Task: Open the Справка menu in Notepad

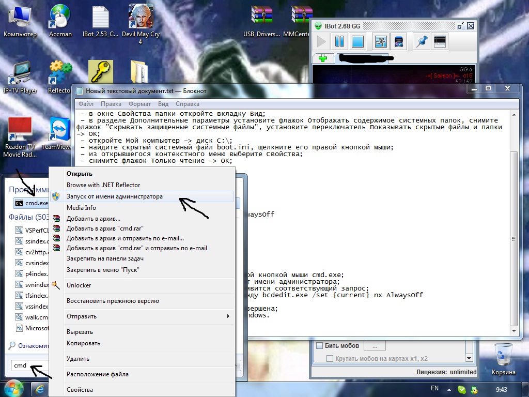Action: point(187,104)
